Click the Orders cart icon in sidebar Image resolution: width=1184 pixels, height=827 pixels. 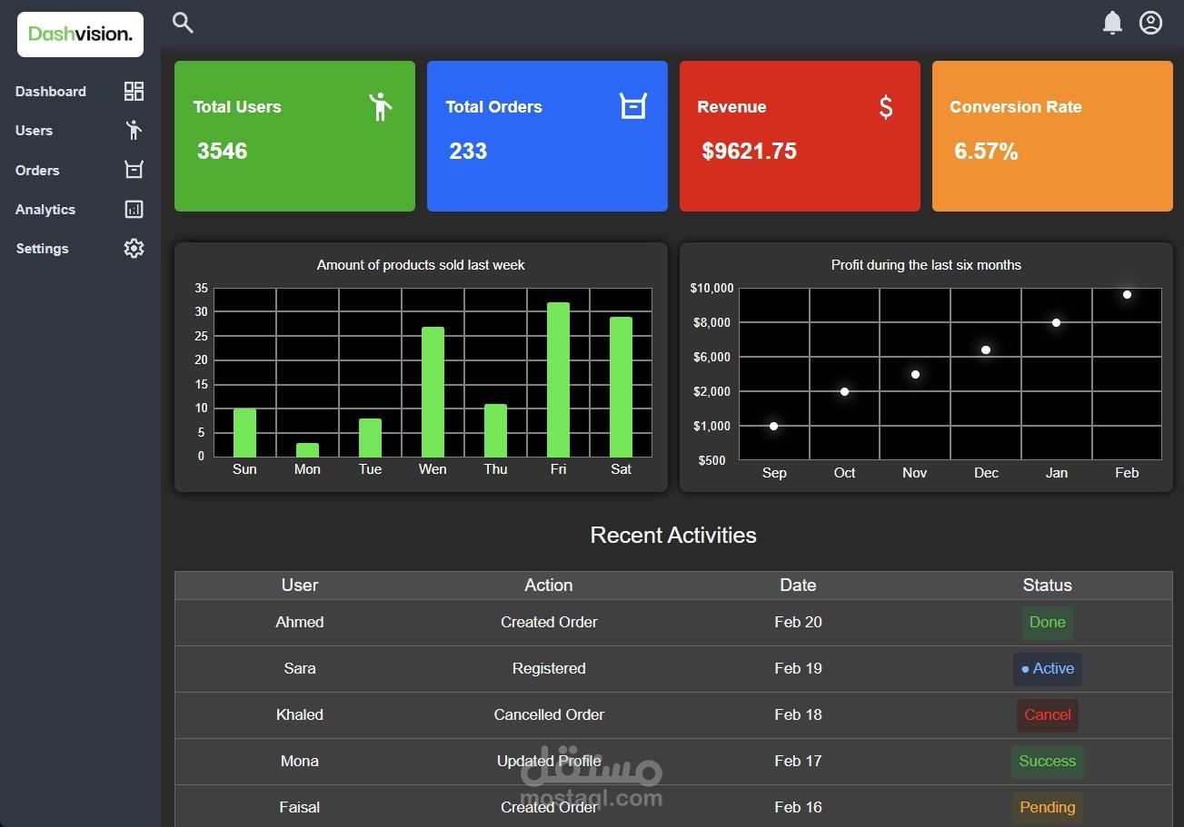[134, 169]
